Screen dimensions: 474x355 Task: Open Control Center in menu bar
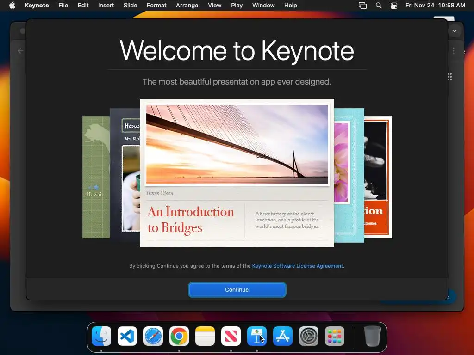394,5
